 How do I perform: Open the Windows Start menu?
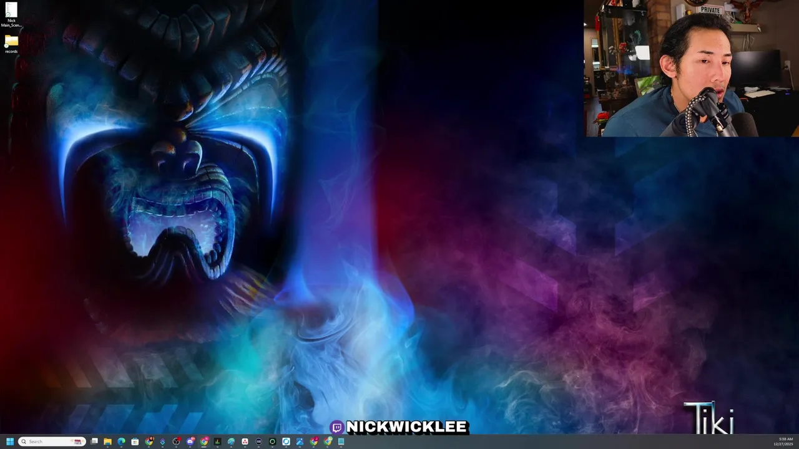(10, 442)
